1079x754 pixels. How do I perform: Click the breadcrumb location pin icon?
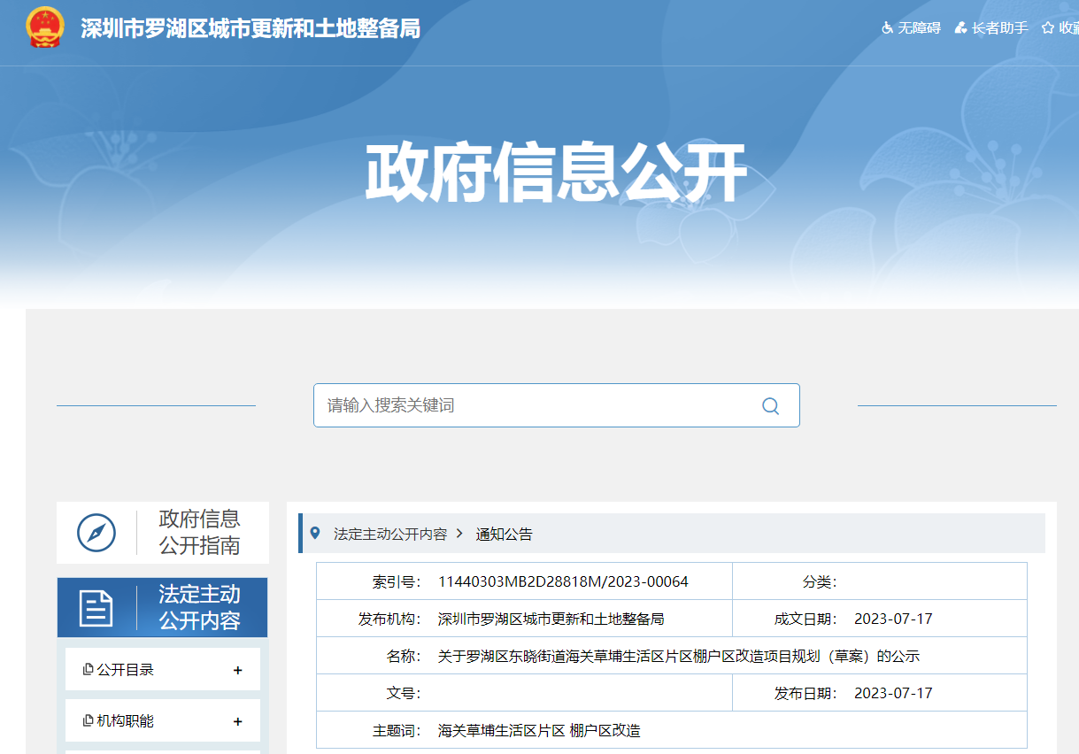tap(315, 534)
